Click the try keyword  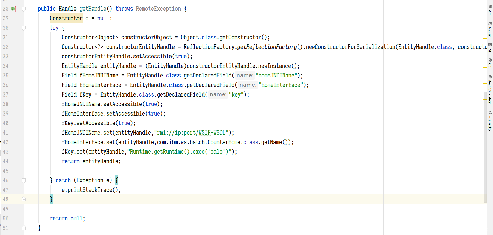coord(54,28)
